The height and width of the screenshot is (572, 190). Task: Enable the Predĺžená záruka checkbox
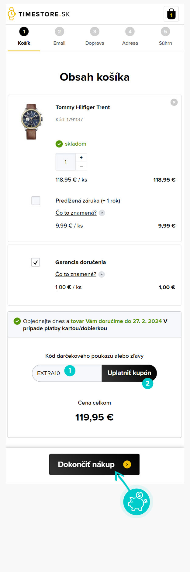(x=36, y=201)
